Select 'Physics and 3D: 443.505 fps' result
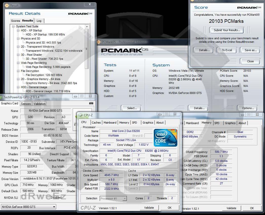Image resolution: width=265 pixels, height=215 pixels. (x=43, y=43)
